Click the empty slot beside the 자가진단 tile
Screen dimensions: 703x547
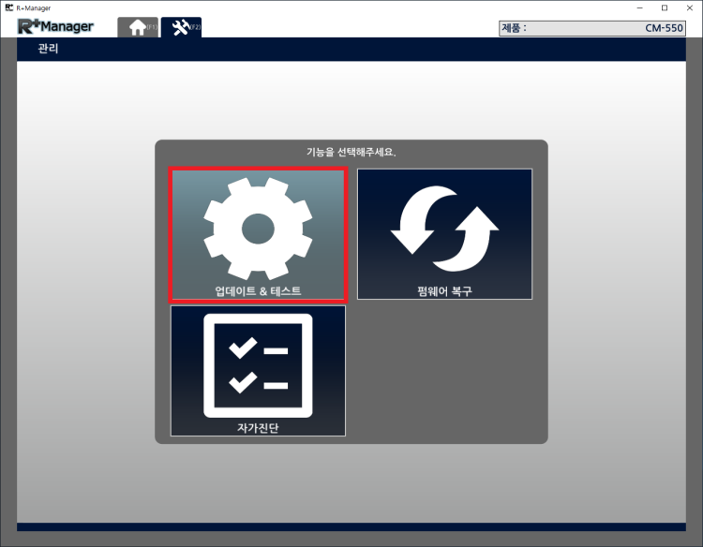(x=444, y=370)
